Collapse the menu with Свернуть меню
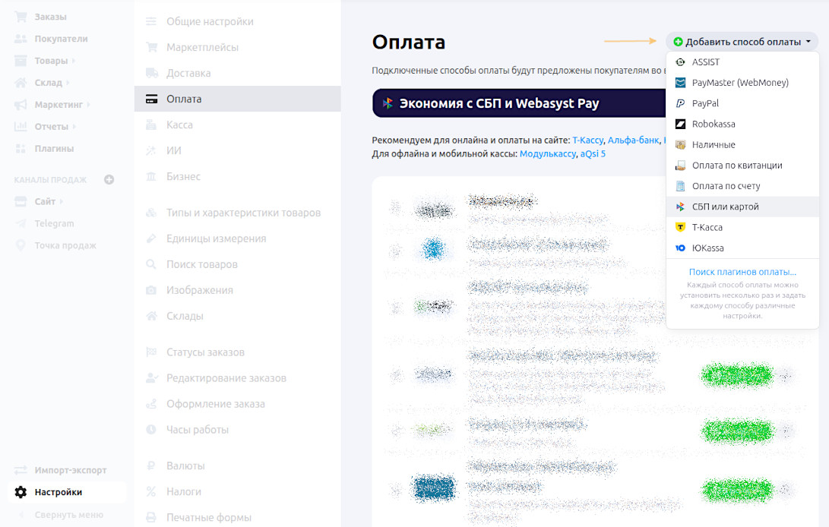The height and width of the screenshot is (527, 829). (x=68, y=515)
